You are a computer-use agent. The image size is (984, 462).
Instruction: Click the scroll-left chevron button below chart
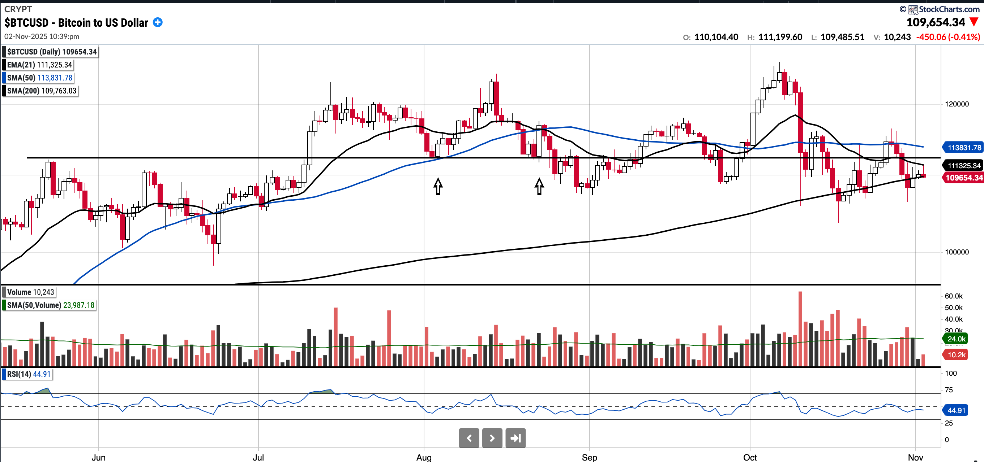click(469, 438)
